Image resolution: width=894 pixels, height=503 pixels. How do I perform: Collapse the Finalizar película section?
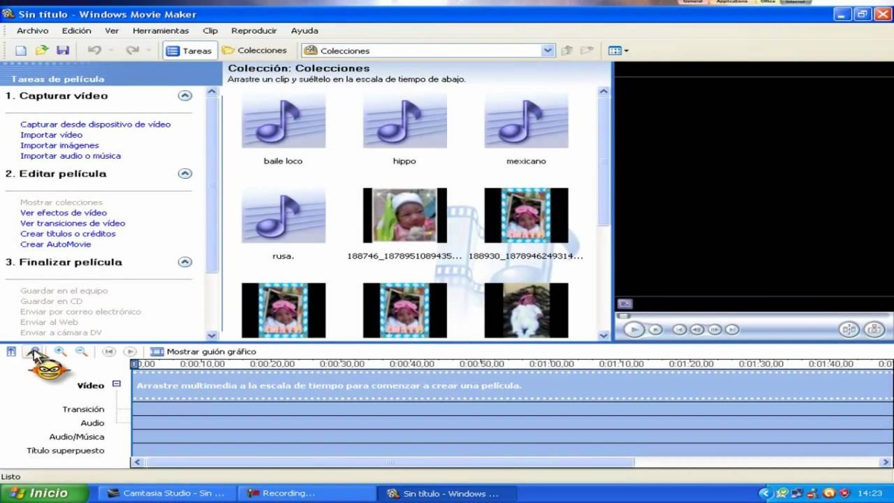click(185, 262)
